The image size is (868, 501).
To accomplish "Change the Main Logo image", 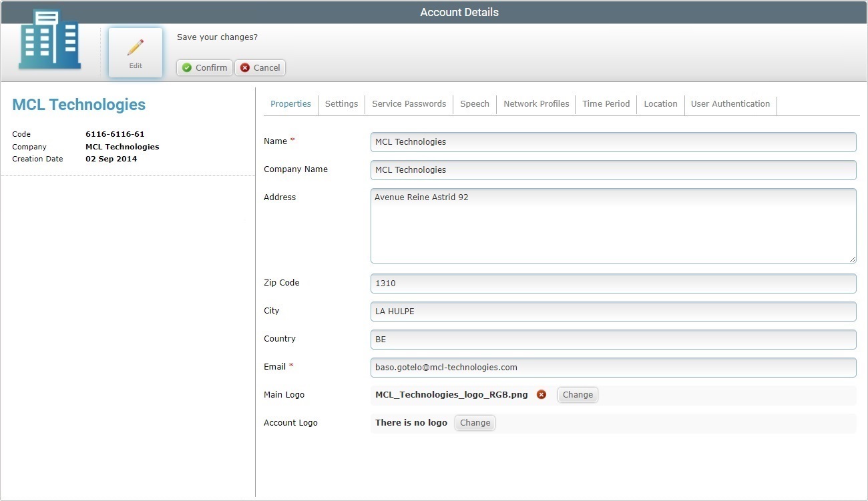I will tap(577, 394).
